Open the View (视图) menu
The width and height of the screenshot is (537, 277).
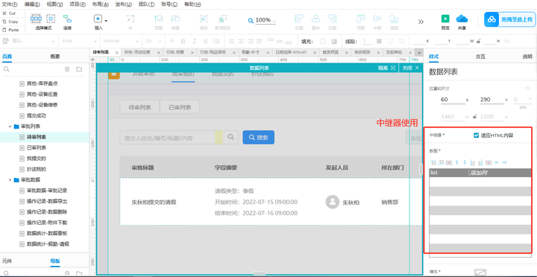coord(54,4)
